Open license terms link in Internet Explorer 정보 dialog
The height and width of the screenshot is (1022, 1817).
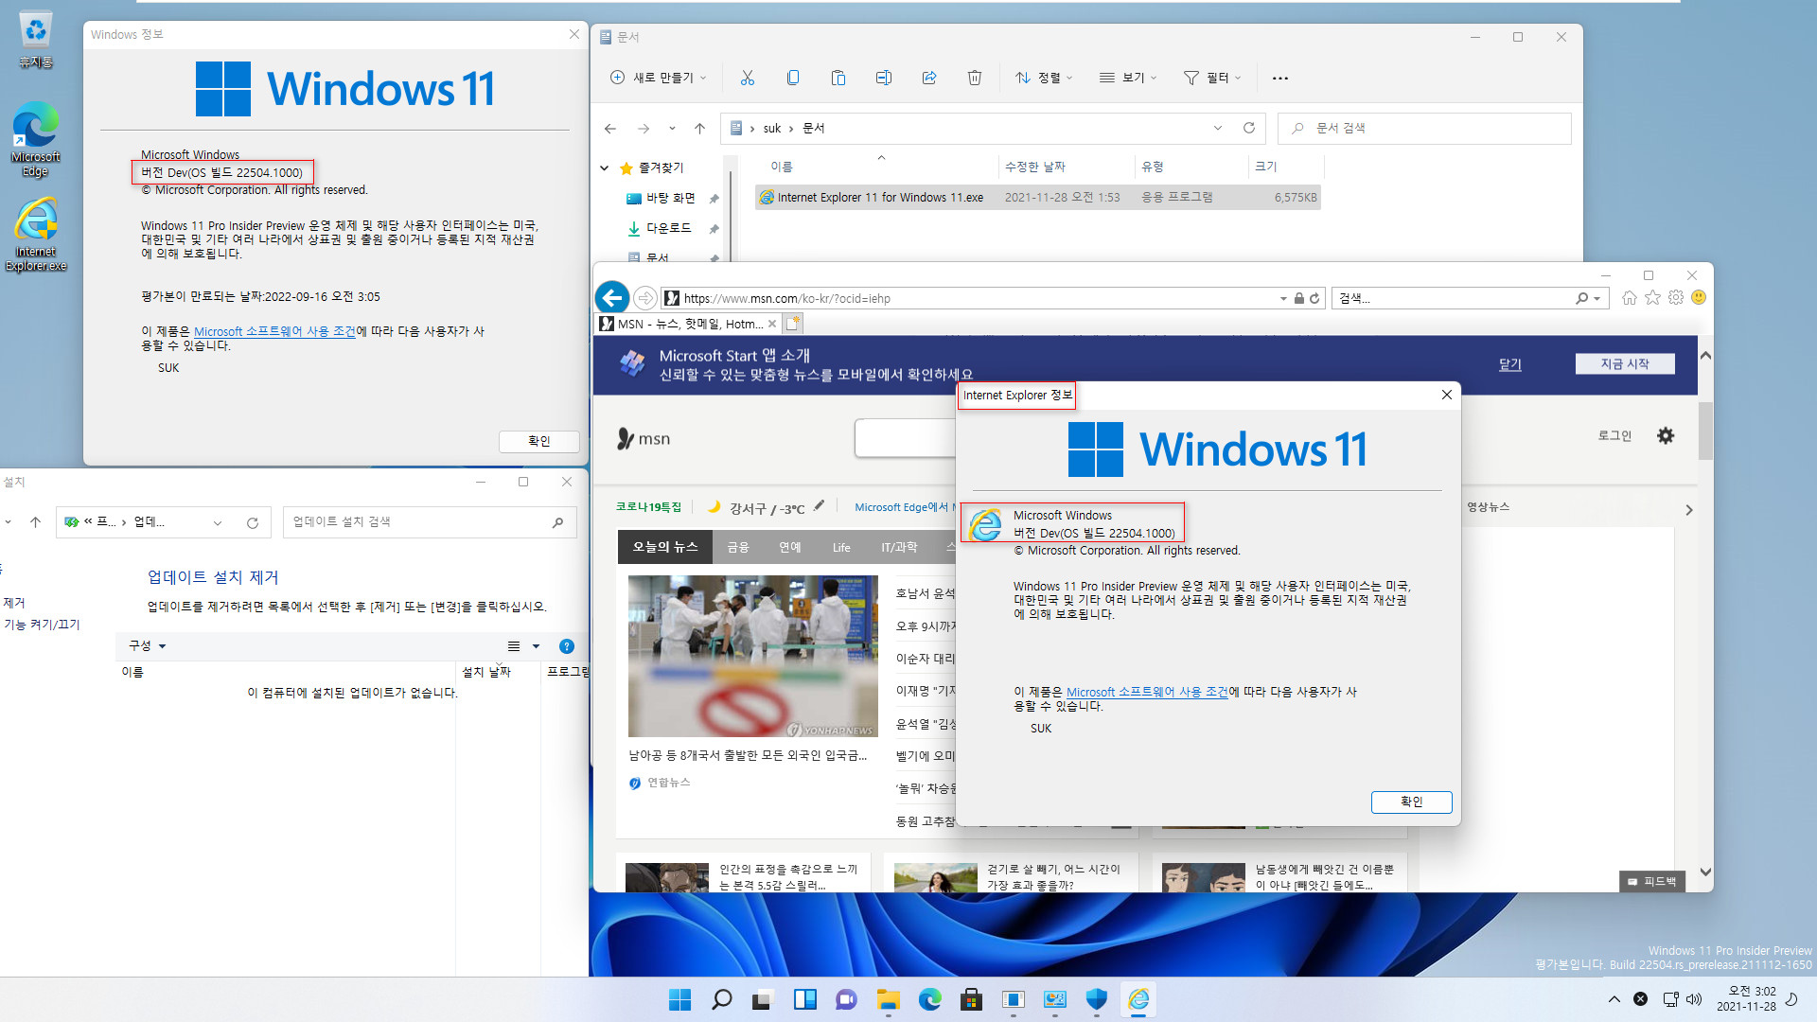tap(1147, 692)
